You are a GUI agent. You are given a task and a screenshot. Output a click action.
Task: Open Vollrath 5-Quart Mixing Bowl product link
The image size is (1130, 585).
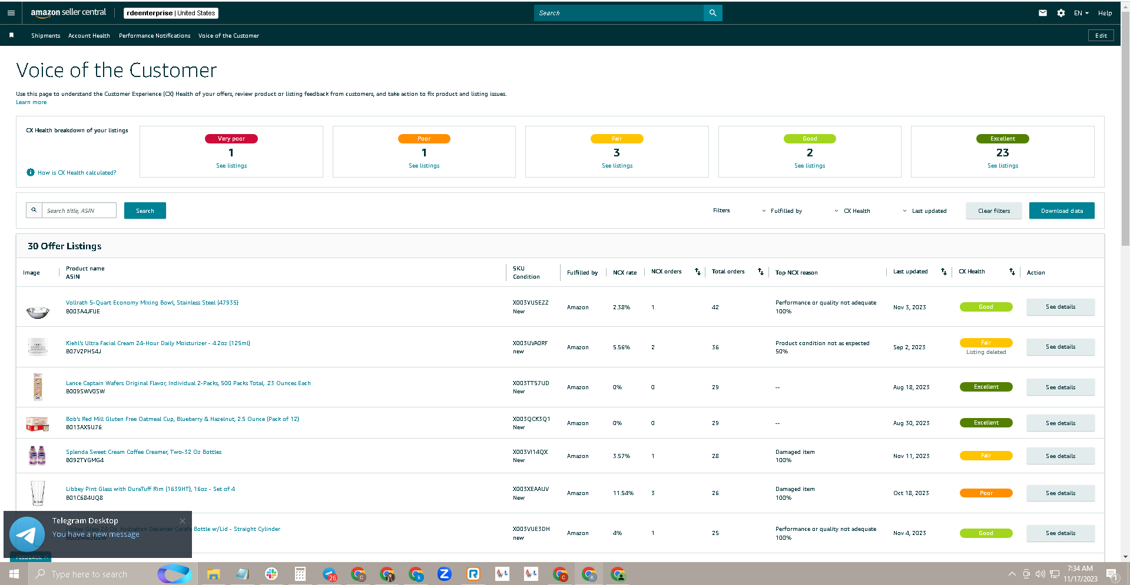(152, 303)
